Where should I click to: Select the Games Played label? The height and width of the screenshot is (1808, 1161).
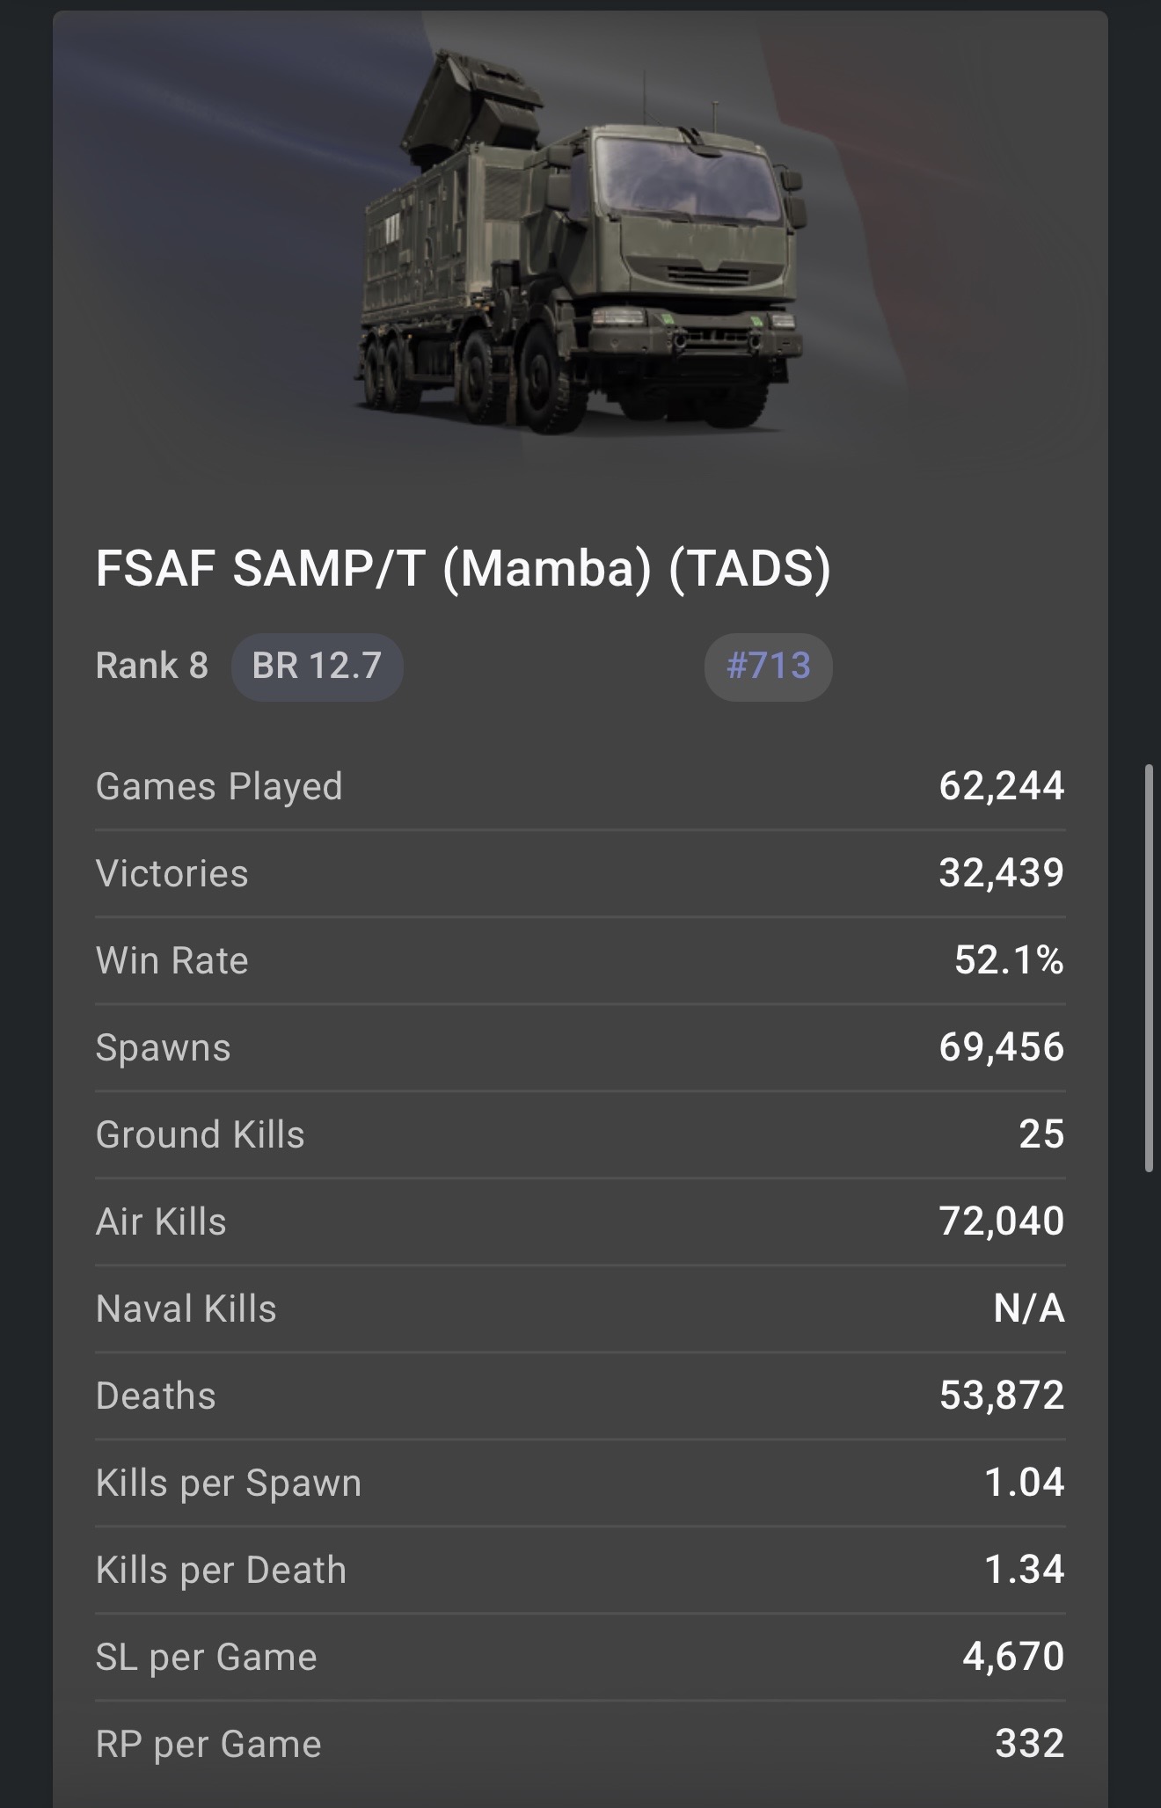tap(219, 786)
